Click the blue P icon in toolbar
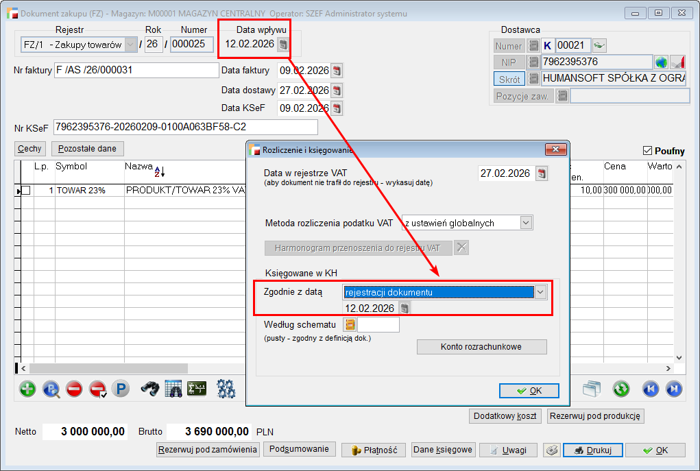The height and width of the screenshot is (471, 700). 121,389
